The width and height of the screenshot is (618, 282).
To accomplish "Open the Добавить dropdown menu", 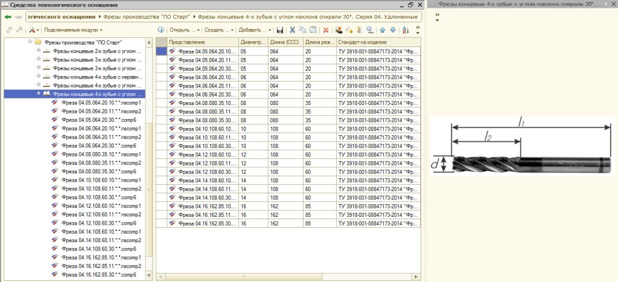I will pos(254,30).
